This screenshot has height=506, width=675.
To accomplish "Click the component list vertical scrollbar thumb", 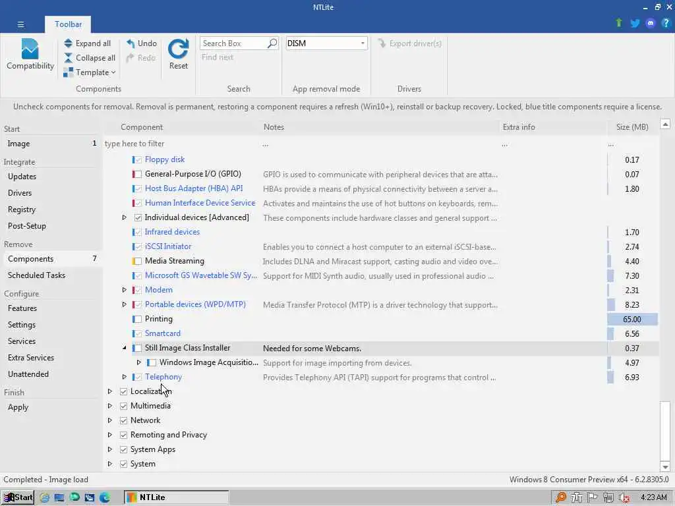I will [665, 431].
